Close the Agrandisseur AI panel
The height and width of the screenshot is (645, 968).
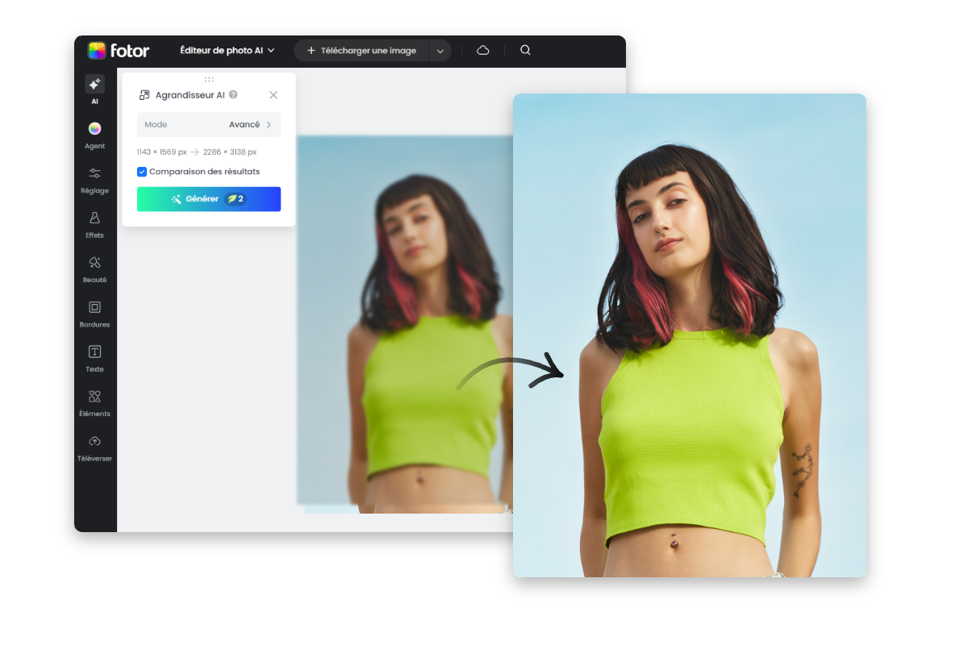pos(273,95)
